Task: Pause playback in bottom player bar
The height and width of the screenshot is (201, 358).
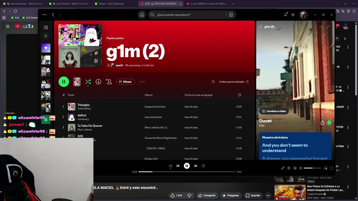Action: 187,166
